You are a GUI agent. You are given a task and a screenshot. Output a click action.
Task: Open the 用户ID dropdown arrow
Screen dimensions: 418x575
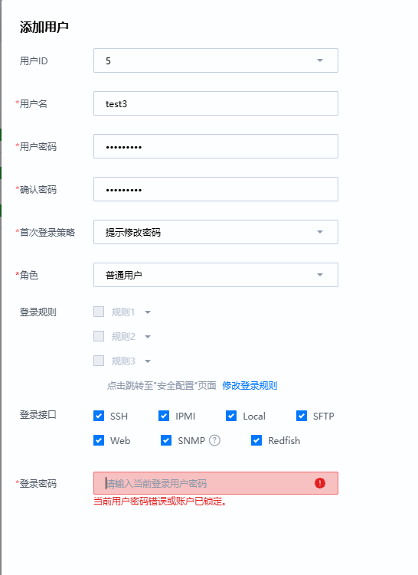coord(320,60)
